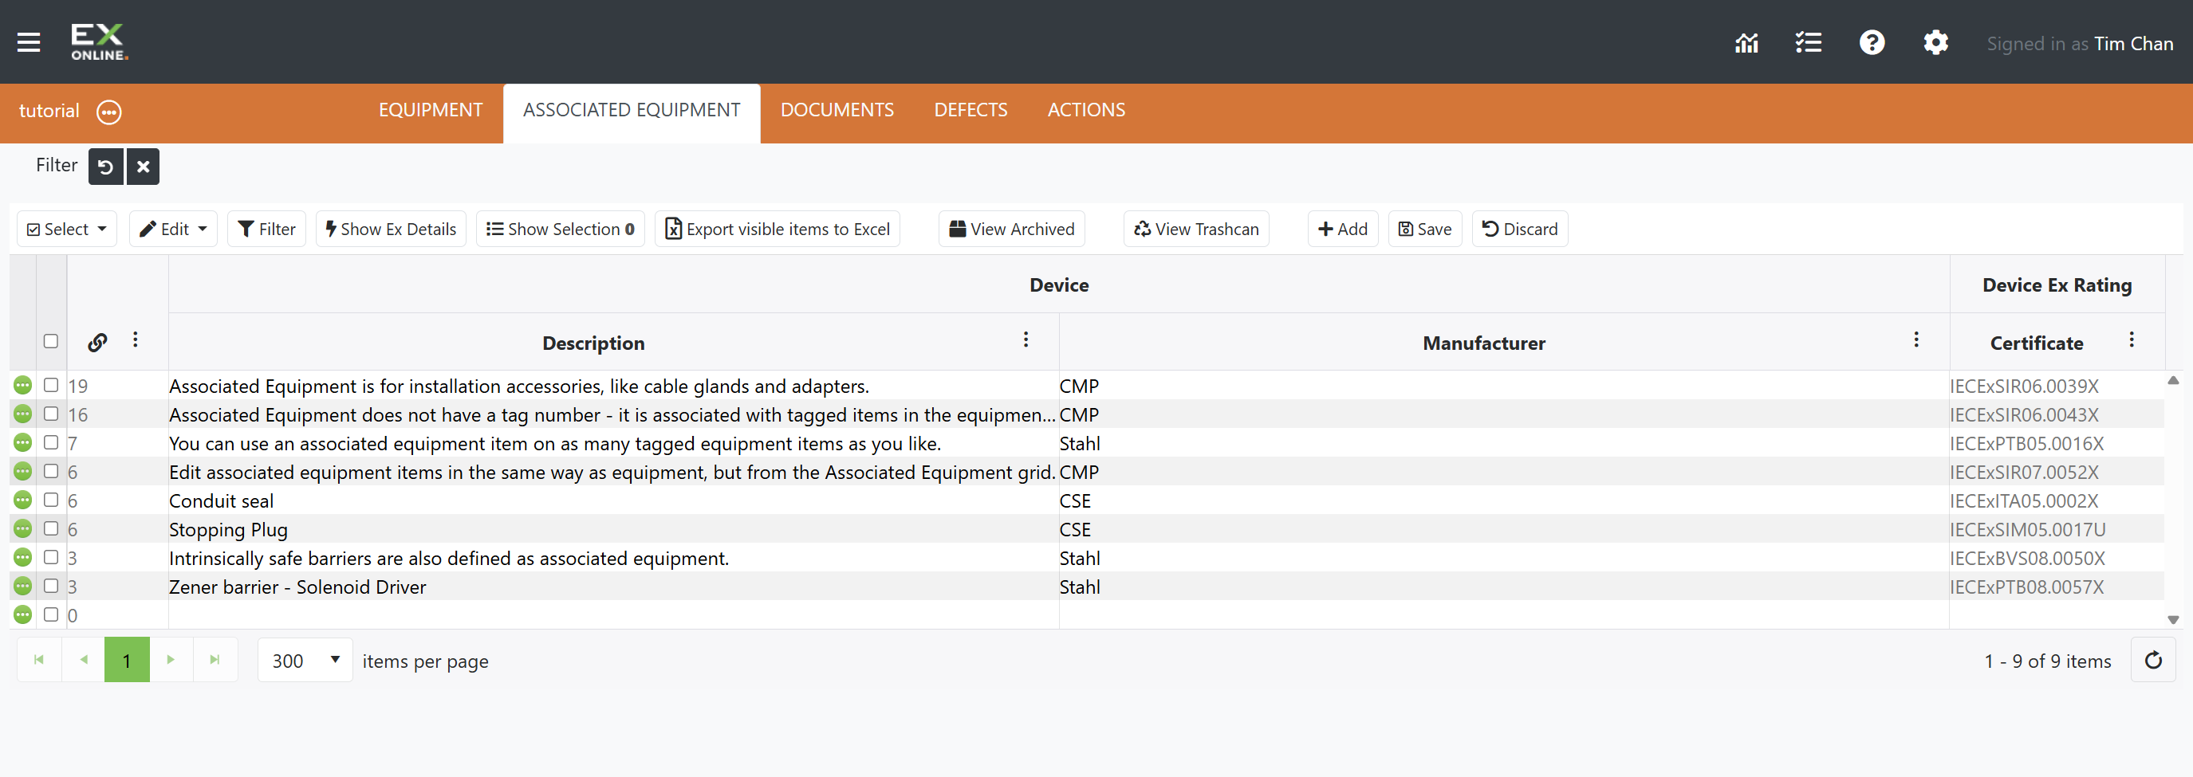This screenshot has height=777, width=2193.
Task: Click the green status icon on empty row 0
Action: 23,614
